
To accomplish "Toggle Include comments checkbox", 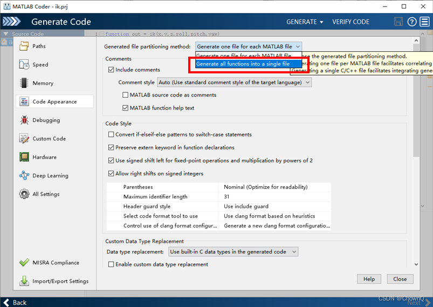I will coord(111,70).
